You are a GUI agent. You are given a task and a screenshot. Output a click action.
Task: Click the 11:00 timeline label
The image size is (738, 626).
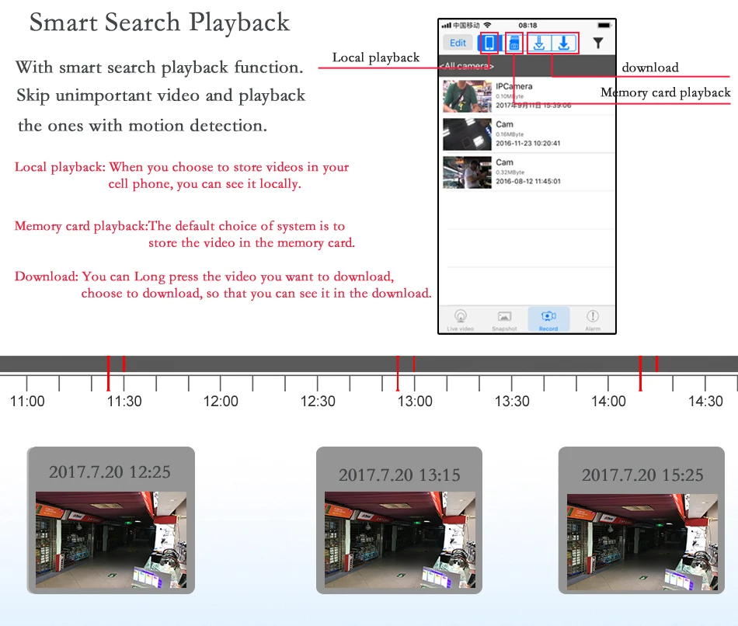click(27, 402)
